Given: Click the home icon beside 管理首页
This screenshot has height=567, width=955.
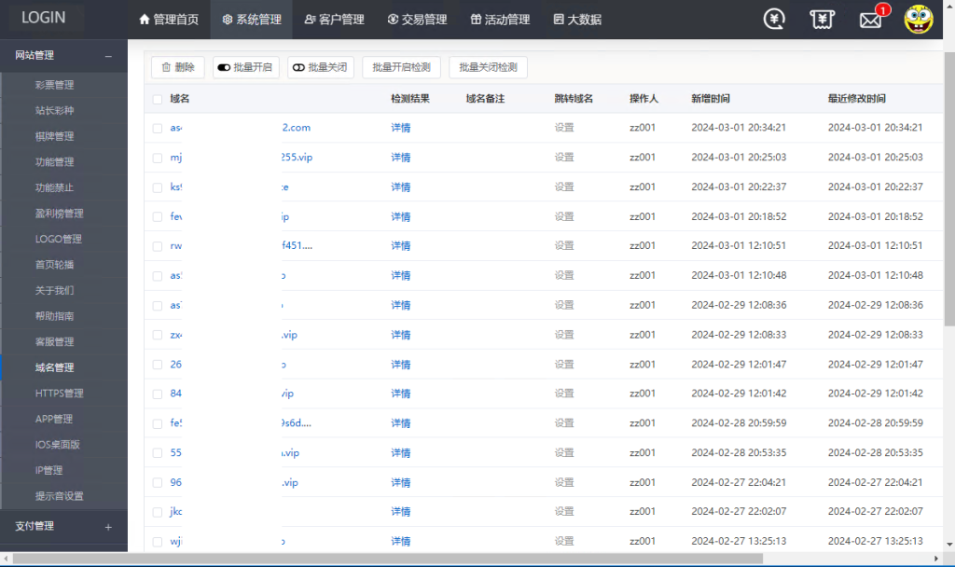Looking at the screenshot, I should click(x=145, y=19).
